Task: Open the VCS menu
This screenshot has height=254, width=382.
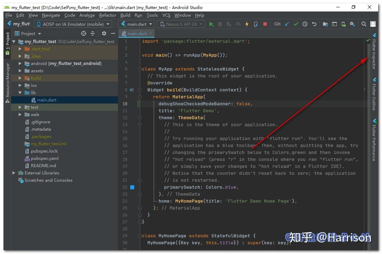Action: 166,15
